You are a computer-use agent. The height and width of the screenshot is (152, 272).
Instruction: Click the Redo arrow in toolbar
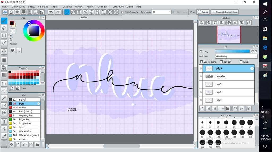click(58, 12)
